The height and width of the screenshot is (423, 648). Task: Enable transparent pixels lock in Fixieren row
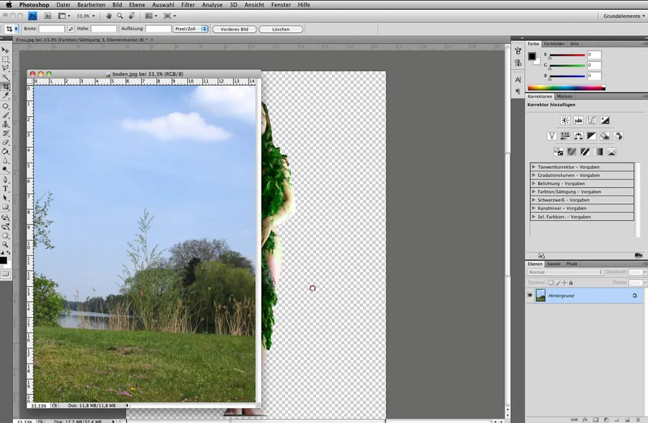tap(550, 282)
